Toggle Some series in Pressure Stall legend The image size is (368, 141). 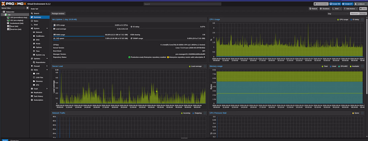(356, 113)
